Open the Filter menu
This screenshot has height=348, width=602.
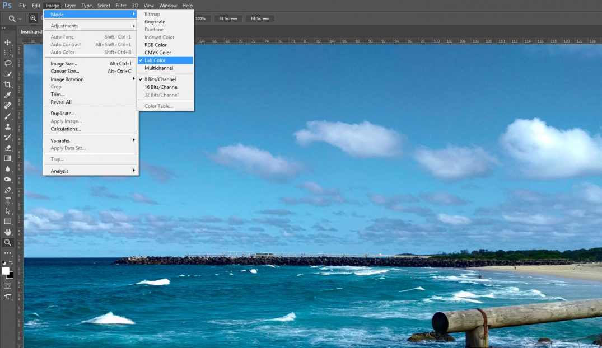pyautogui.click(x=121, y=6)
